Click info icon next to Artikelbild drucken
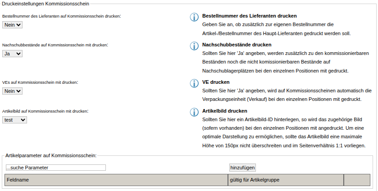Image resolution: width=378 pixels, height=191 pixels. 194,112
